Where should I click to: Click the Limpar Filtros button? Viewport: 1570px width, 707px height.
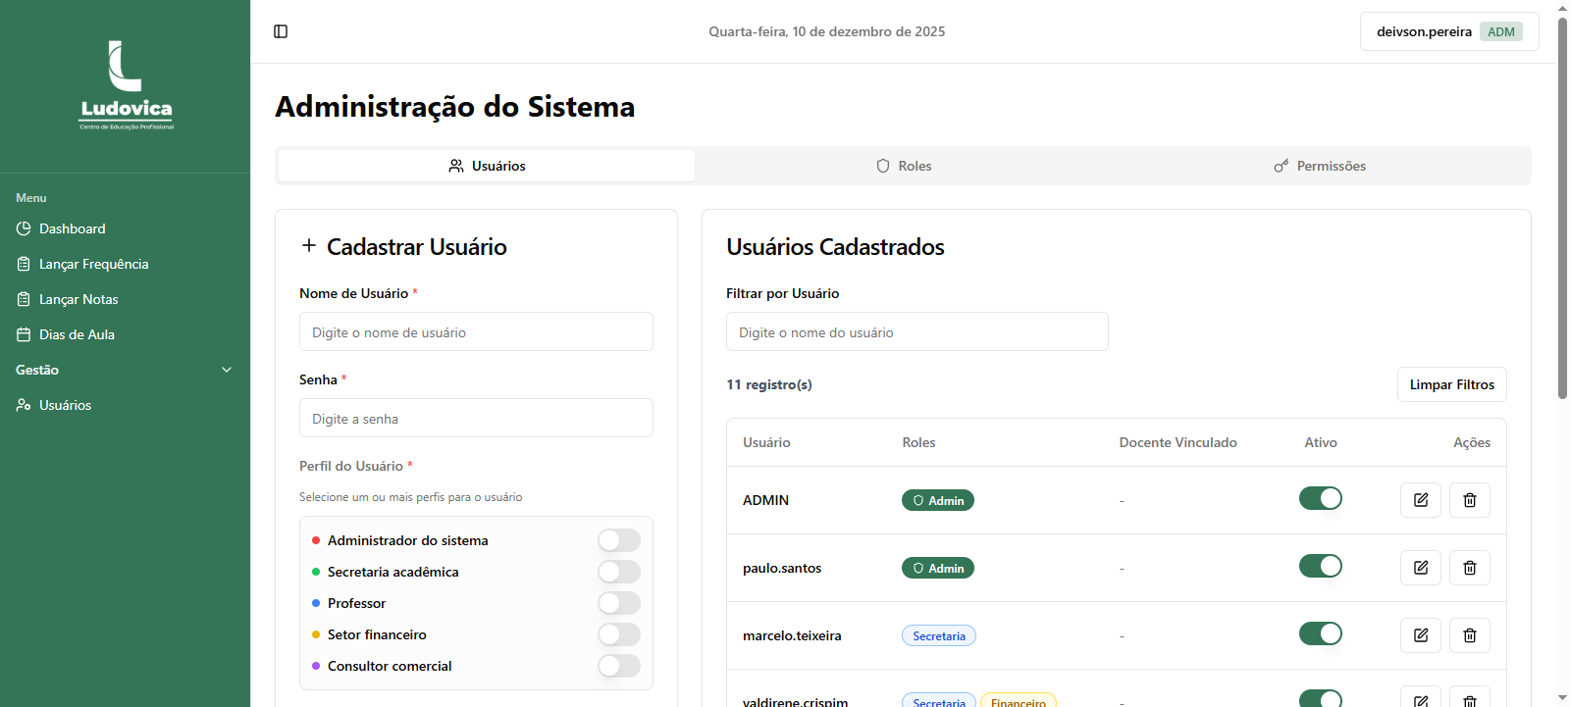tap(1451, 384)
